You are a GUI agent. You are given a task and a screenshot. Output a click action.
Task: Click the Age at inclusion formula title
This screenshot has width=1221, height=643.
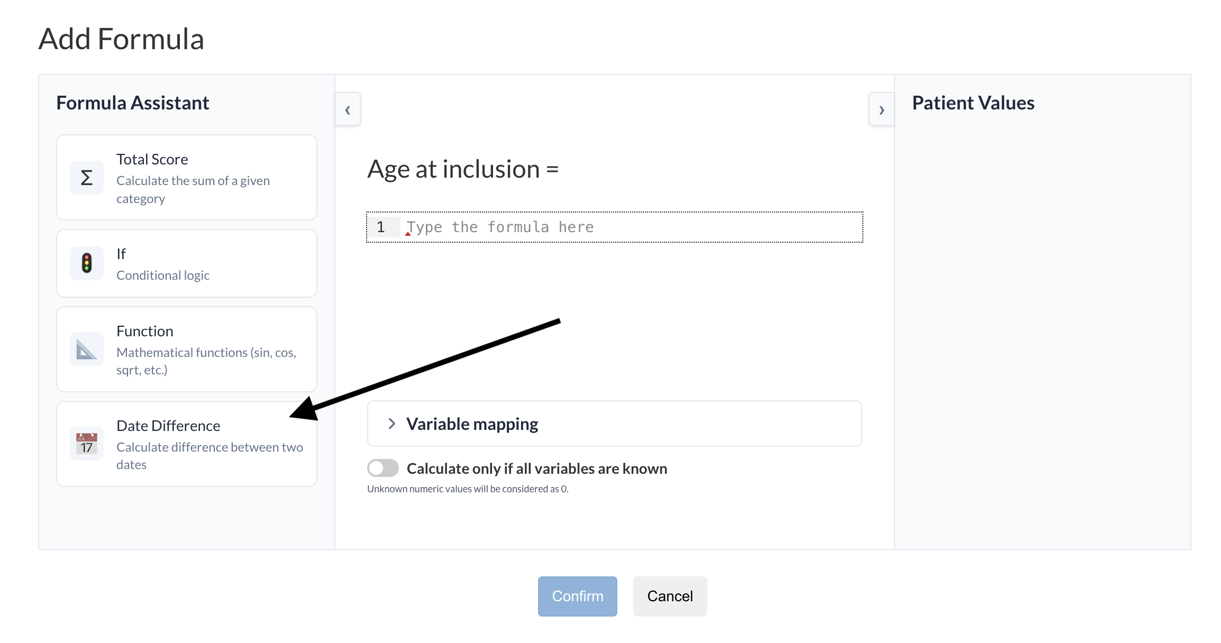click(463, 169)
